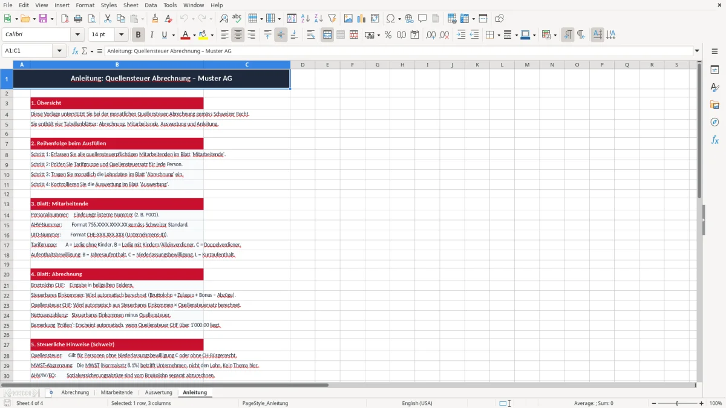Click the Define Print Area icon
The width and height of the screenshot is (726, 408).
tap(452, 19)
